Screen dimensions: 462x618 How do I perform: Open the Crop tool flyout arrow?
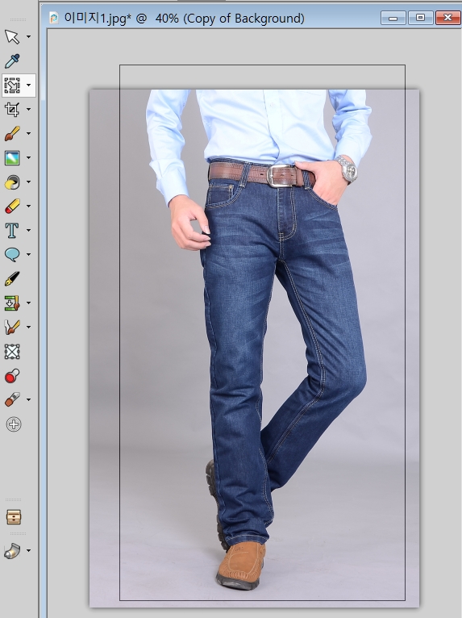click(29, 109)
